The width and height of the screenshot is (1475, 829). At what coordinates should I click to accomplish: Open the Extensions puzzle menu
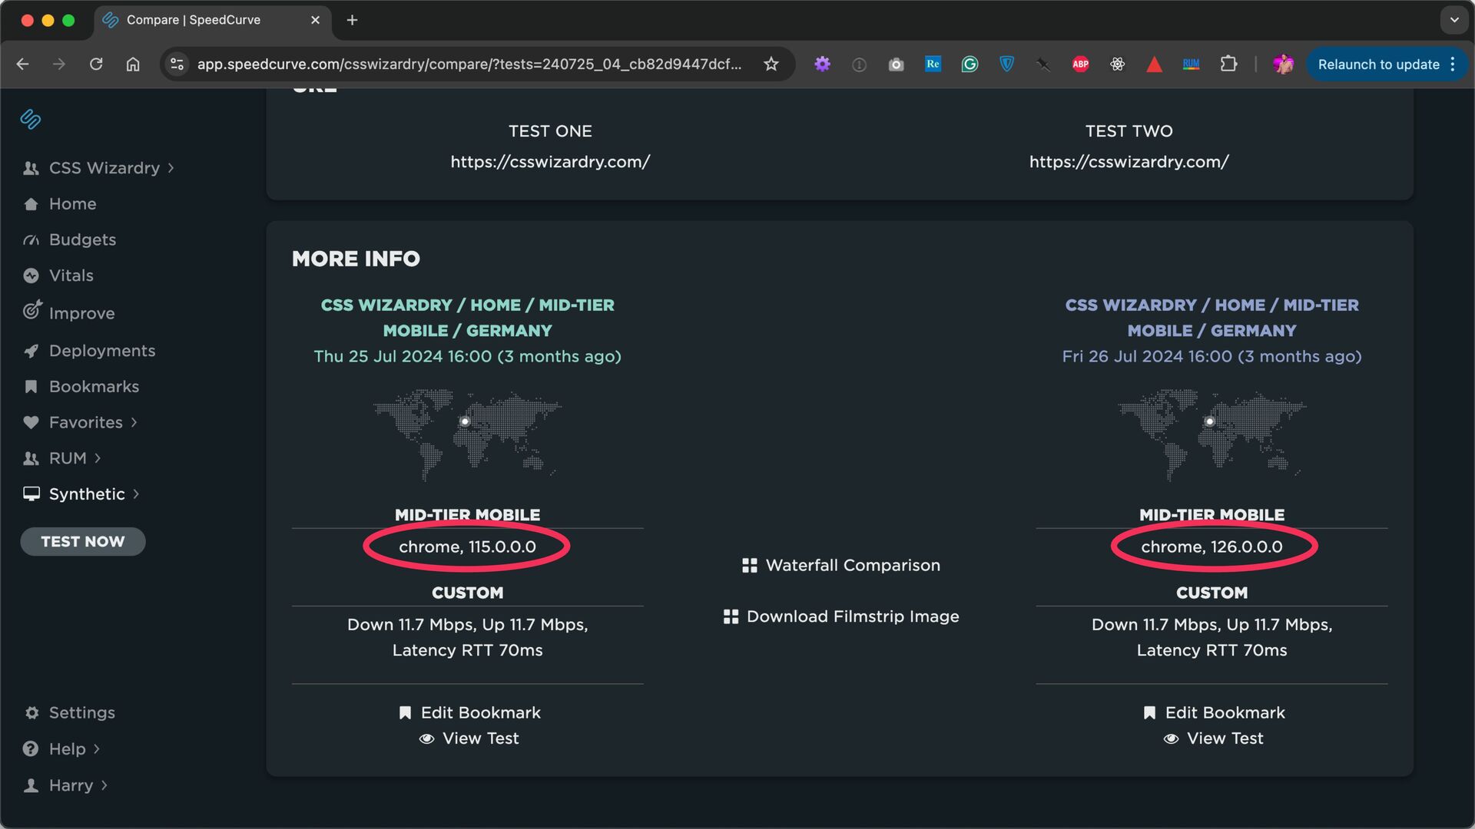pyautogui.click(x=1228, y=64)
